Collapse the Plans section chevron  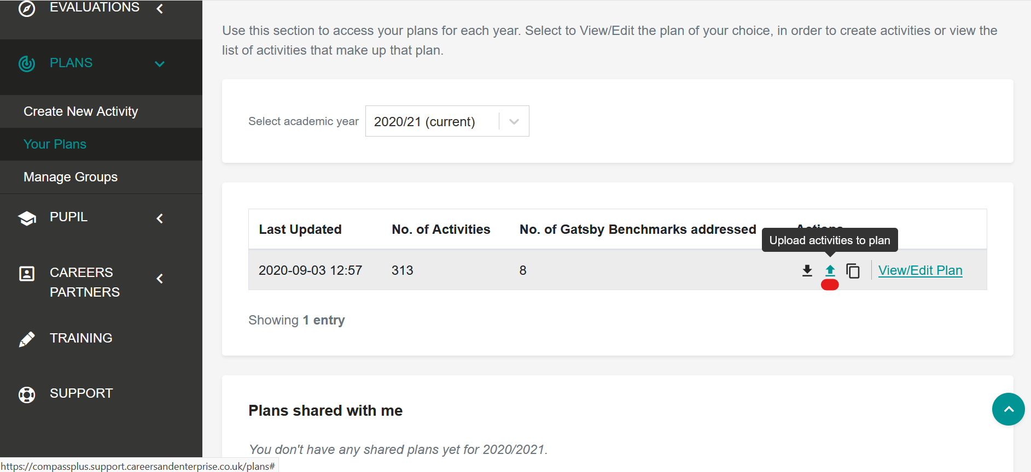click(x=160, y=63)
